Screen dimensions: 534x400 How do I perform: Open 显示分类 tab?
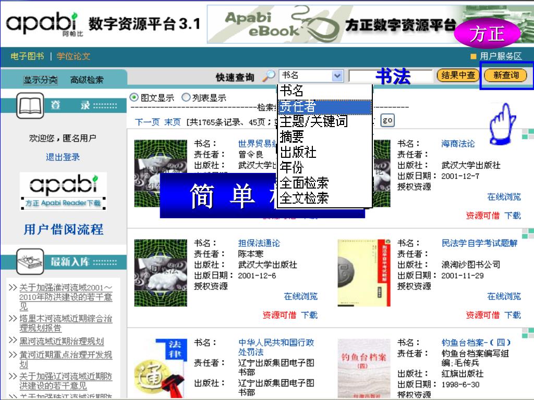[40, 80]
